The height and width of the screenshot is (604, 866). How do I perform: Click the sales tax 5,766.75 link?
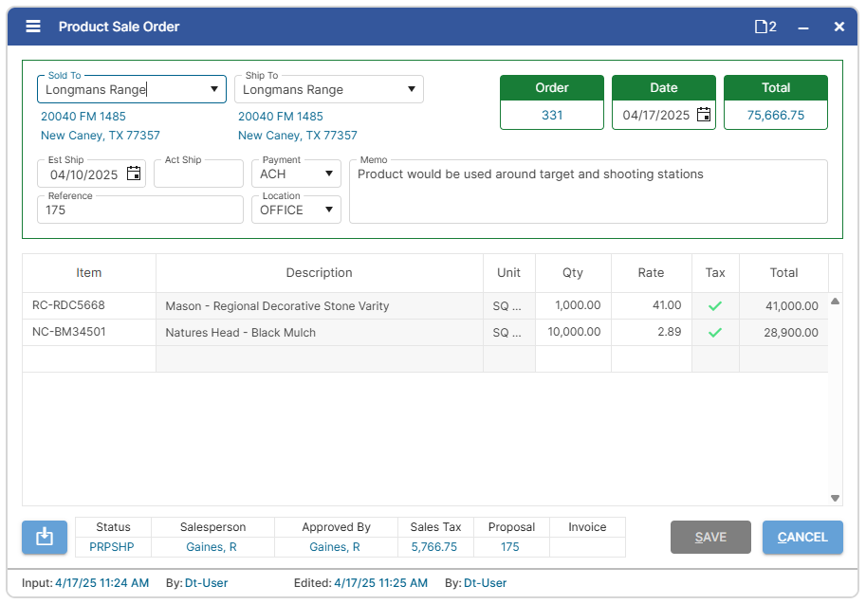[434, 545]
